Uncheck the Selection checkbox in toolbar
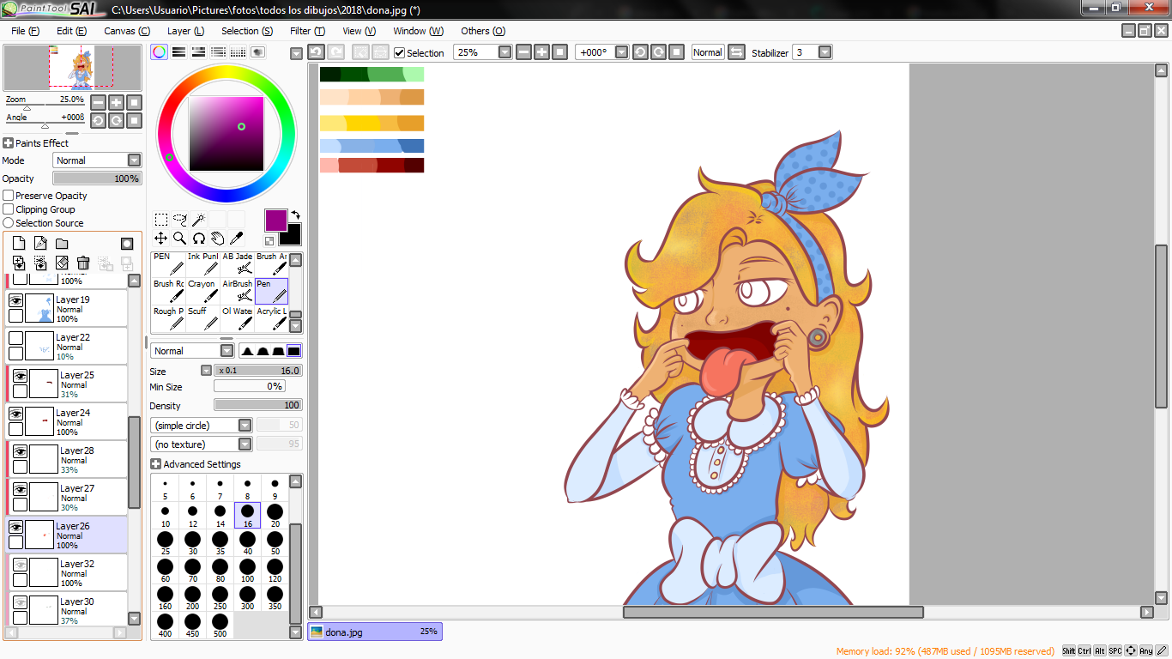Viewport: 1172px width, 659px height. pos(399,52)
